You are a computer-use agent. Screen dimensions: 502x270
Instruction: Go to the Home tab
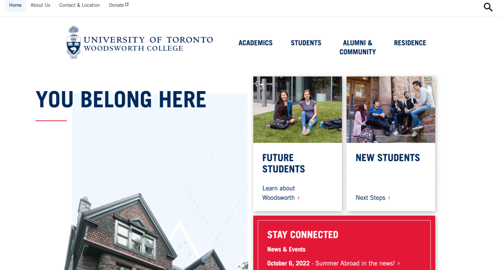point(15,5)
